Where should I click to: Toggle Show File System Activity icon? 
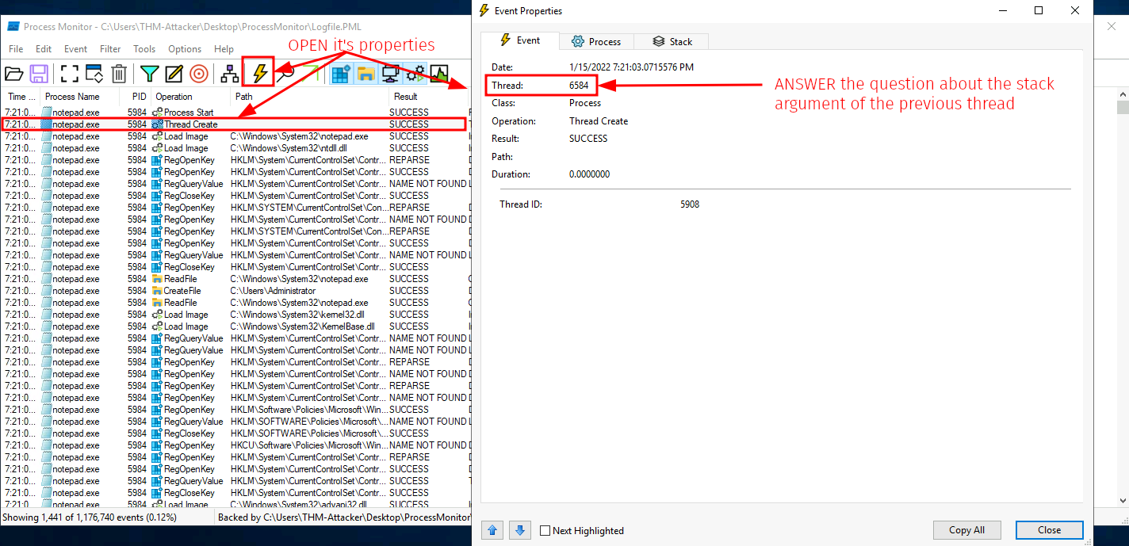(365, 74)
